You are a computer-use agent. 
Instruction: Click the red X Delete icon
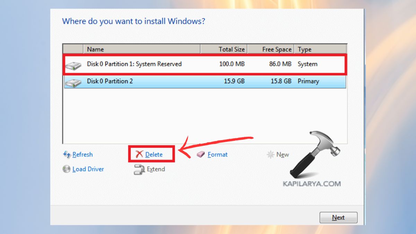point(139,155)
